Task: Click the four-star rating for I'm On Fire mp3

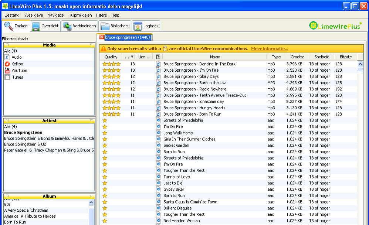Action: tap(111, 70)
